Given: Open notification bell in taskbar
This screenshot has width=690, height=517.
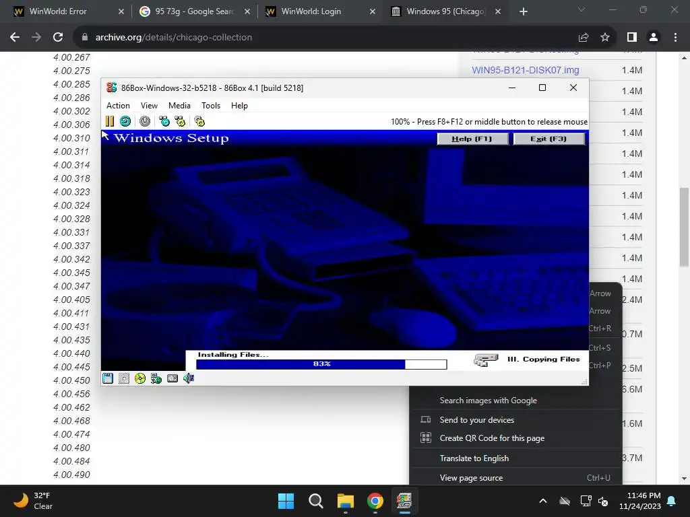Looking at the screenshot, I should pyautogui.click(x=672, y=501).
